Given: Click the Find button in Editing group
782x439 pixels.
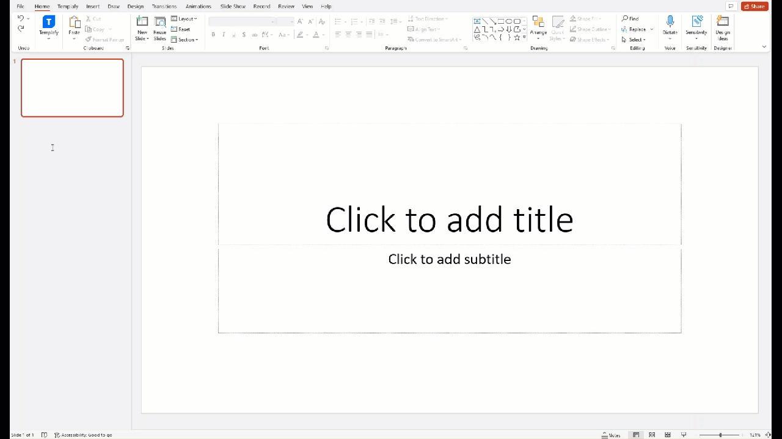Looking at the screenshot, I should (630, 19).
